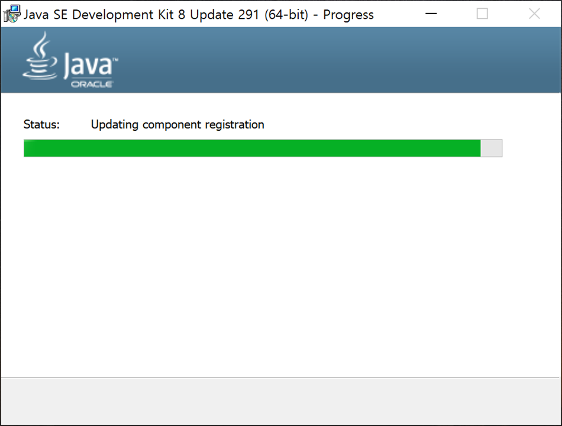Click the Java coffee cup logo

40,56
